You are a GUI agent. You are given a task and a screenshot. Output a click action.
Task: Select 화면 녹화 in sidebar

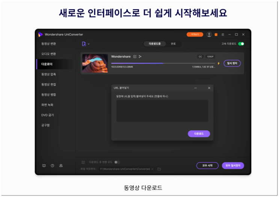coord(47,105)
